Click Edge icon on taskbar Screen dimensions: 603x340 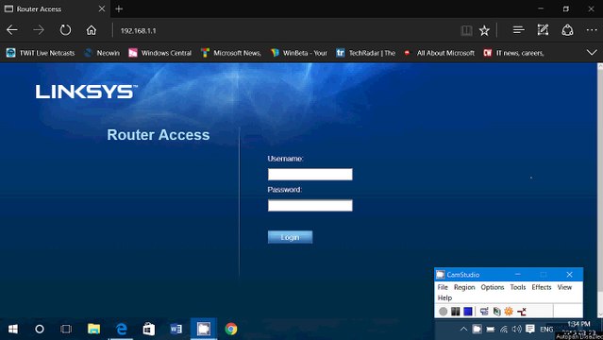[121, 329]
